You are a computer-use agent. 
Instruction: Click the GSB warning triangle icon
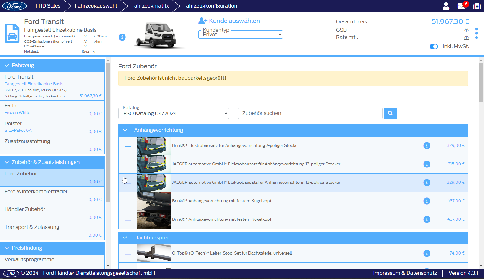click(466, 30)
